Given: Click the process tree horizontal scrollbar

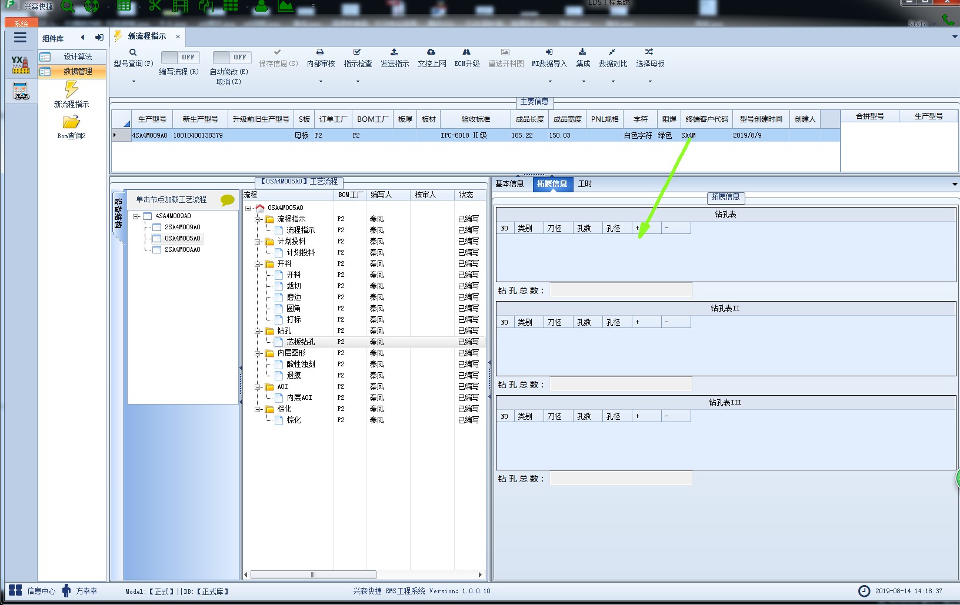Looking at the screenshot, I should click(x=314, y=574).
